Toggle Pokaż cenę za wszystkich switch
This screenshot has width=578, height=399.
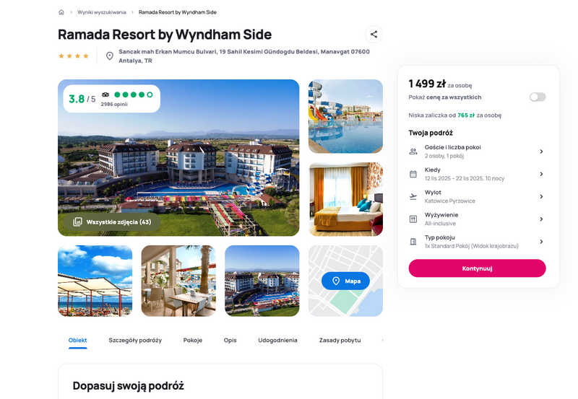[x=538, y=97]
